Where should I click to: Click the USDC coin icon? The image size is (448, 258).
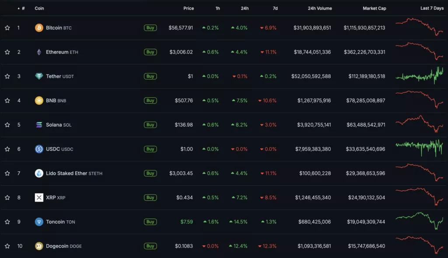pos(39,149)
